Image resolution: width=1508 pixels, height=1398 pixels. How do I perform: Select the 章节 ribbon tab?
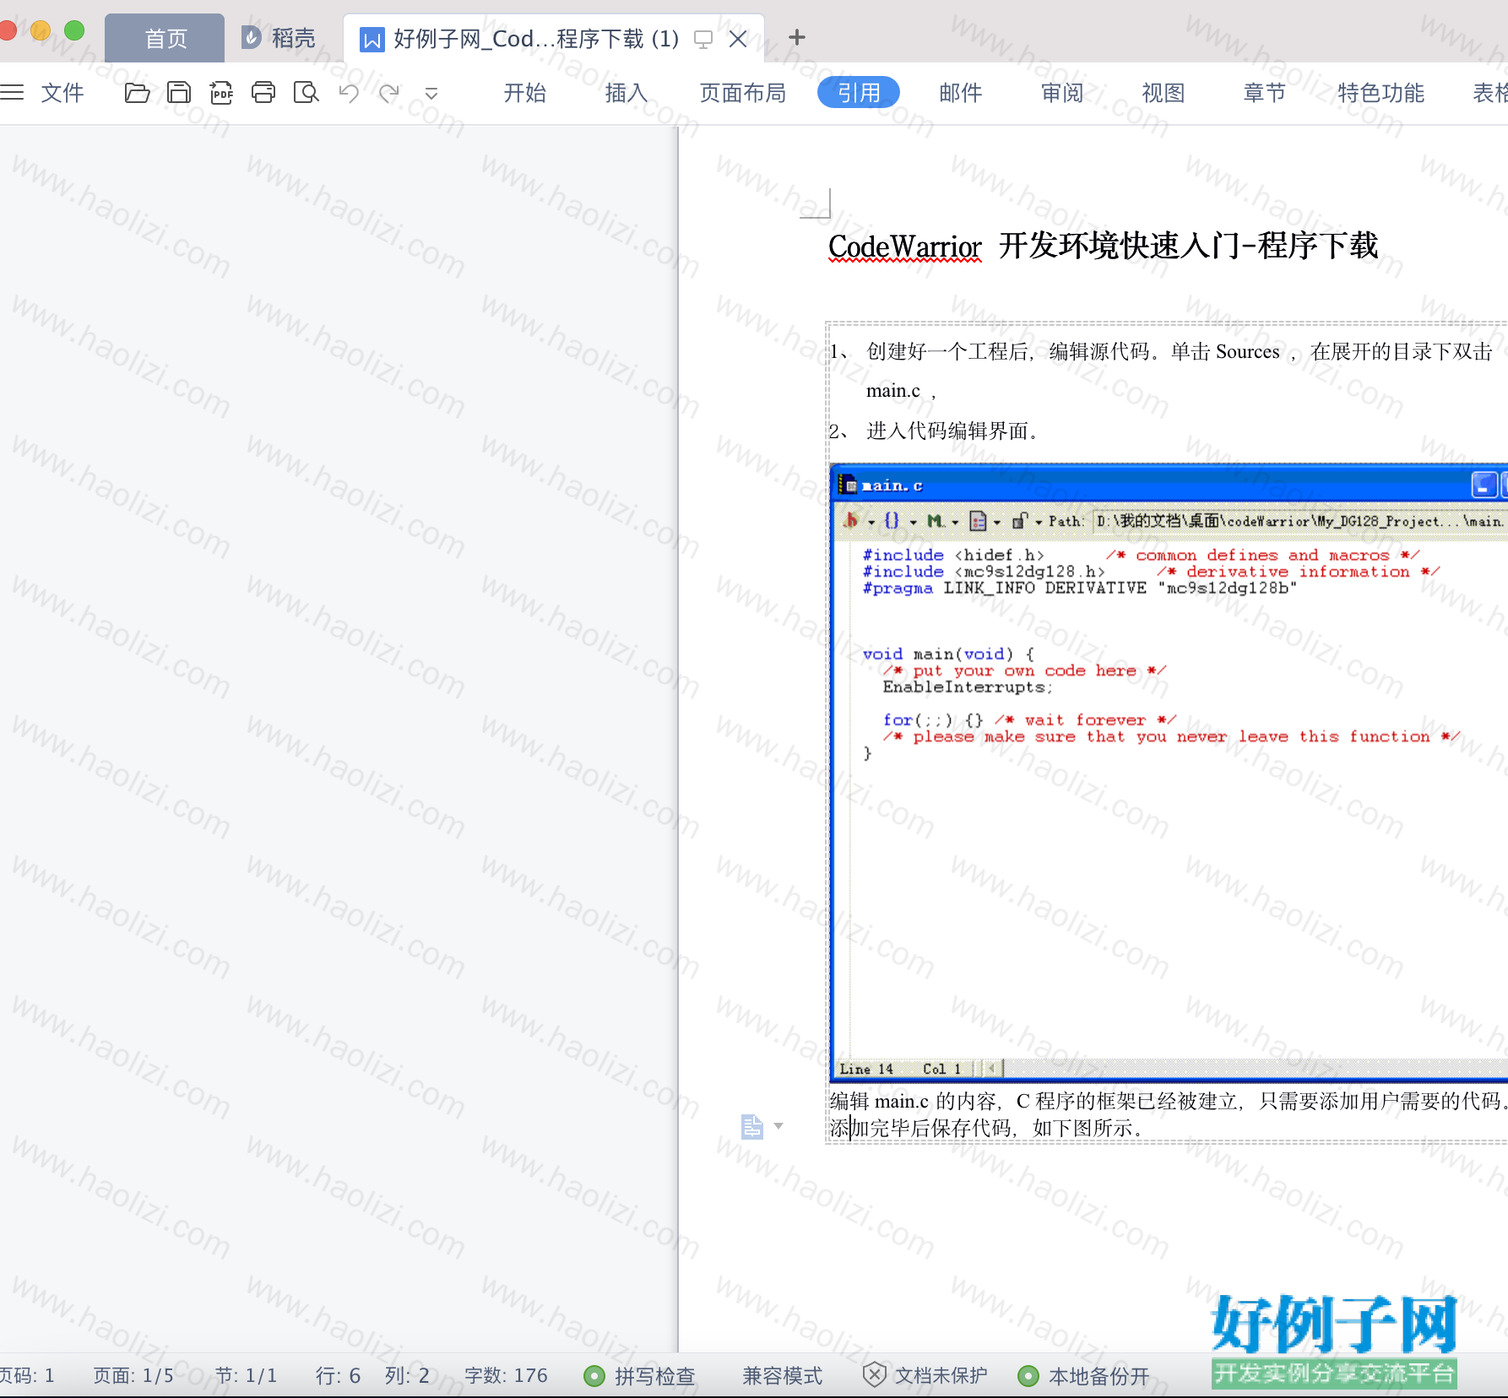tap(1265, 93)
